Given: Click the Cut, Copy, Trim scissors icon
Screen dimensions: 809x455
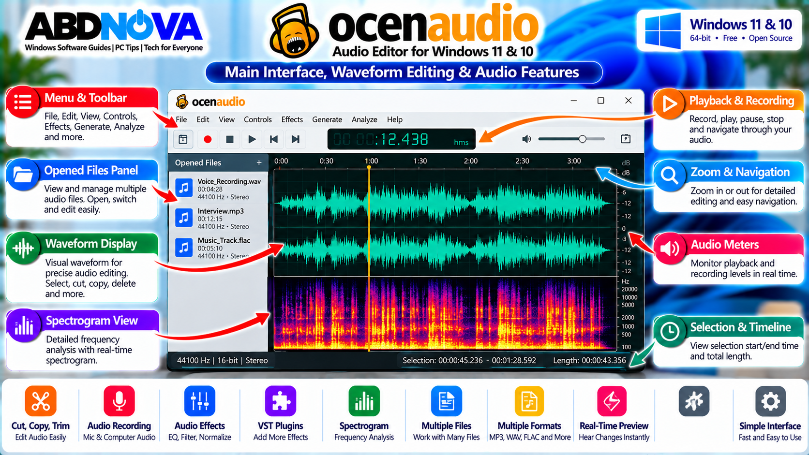Looking at the screenshot, I should pyautogui.click(x=41, y=401).
